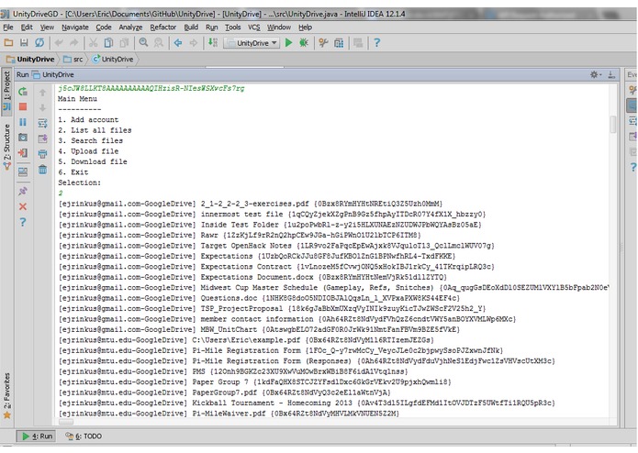Screen dimensions: 638x453
Task: Toggle soft wraps in console
Action: [x=42, y=123]
